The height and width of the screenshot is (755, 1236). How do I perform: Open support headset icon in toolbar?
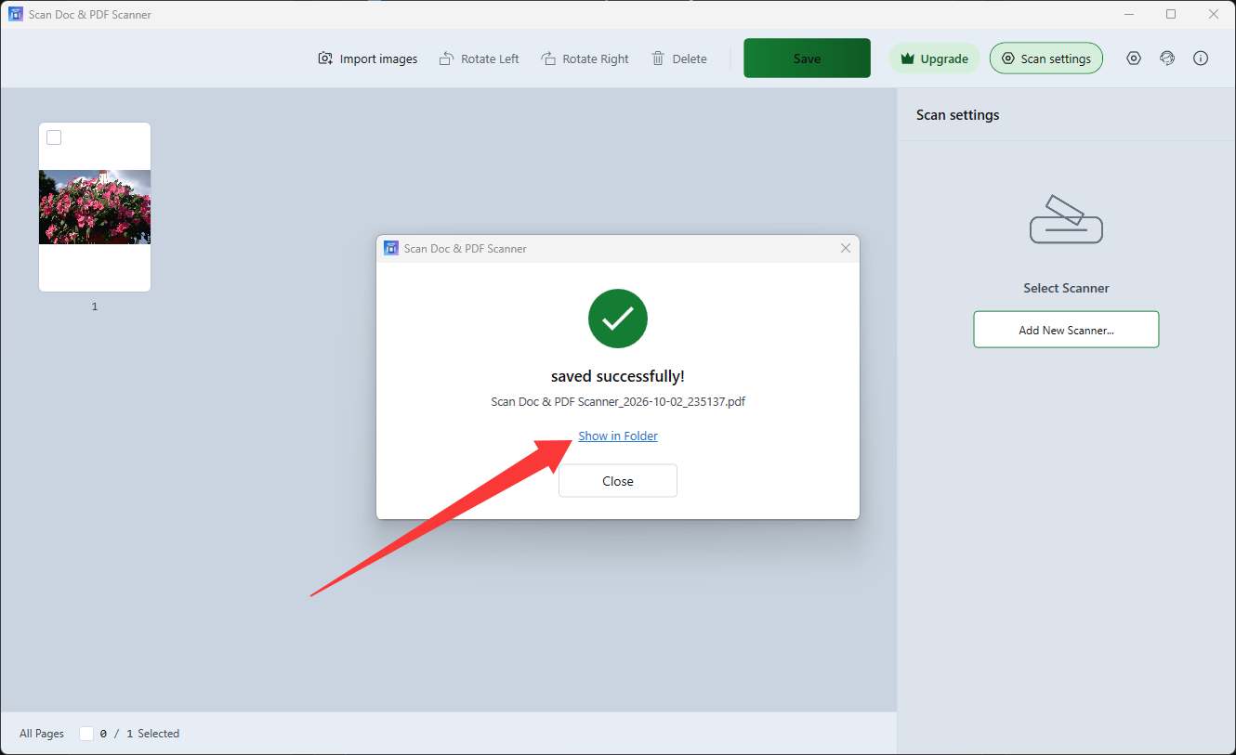pyautogui.click(x=1167, y=59)
